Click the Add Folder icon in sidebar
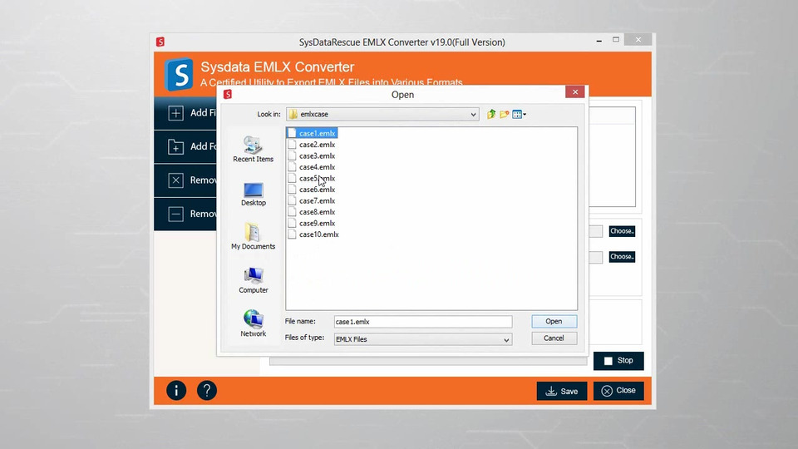This screenshot has width=798, height=449. click(x=175, y=146)
